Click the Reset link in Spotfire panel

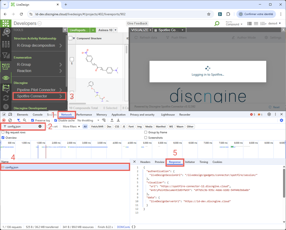tap(274, 107)
